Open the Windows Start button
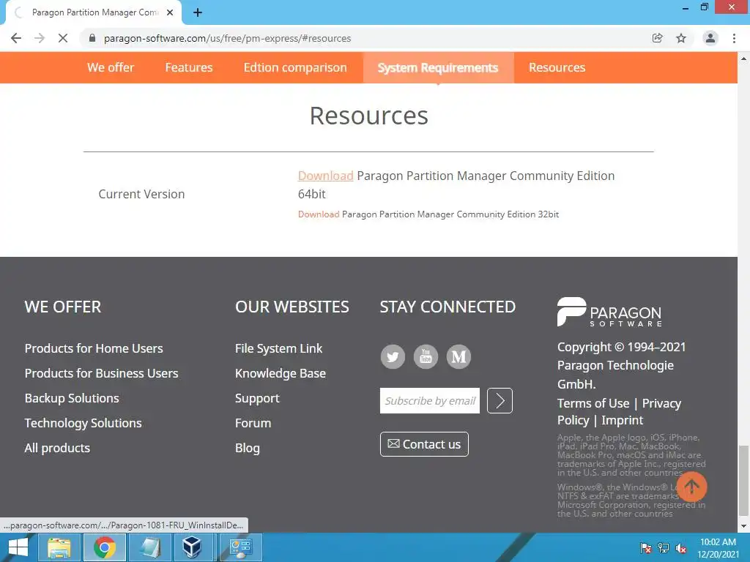The image size is (750, 562). (x=18, y=547)
